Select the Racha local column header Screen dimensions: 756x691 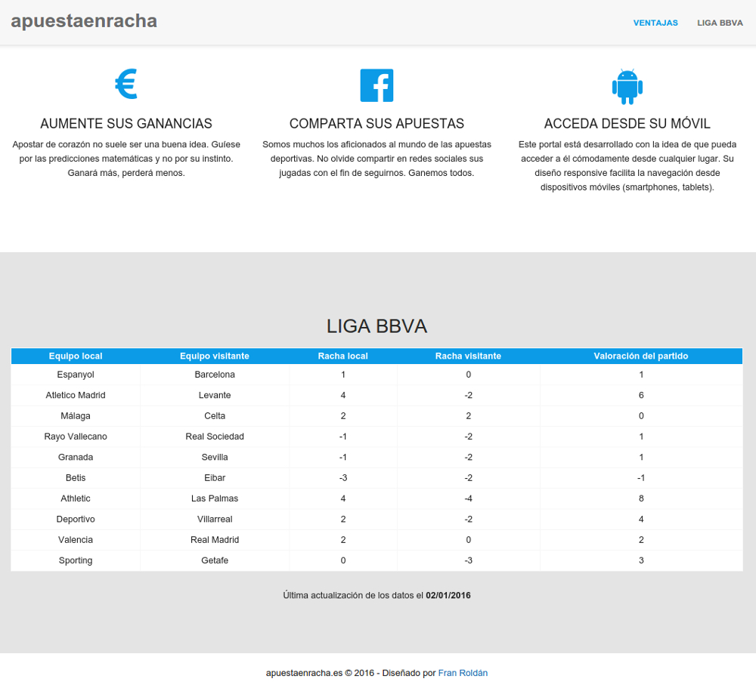pos(342,356)
